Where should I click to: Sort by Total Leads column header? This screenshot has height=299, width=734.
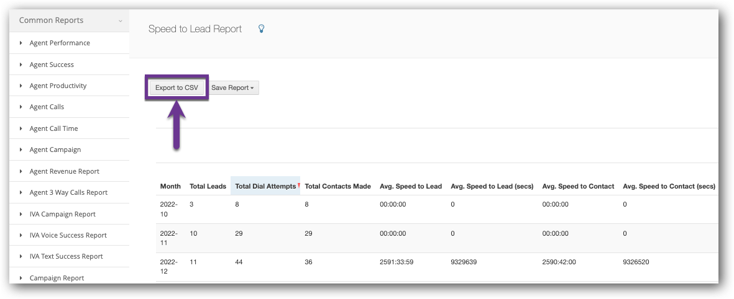[208, 186]
